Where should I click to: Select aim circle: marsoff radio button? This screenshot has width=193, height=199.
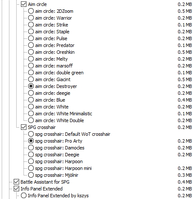click(31, 66)
